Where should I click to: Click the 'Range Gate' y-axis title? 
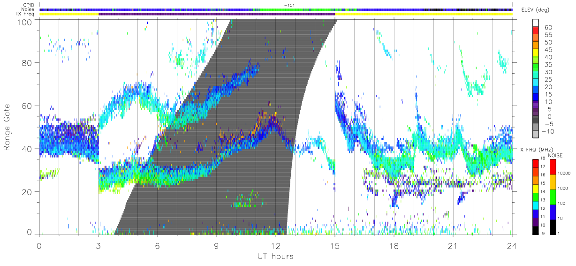pos(8,127)
